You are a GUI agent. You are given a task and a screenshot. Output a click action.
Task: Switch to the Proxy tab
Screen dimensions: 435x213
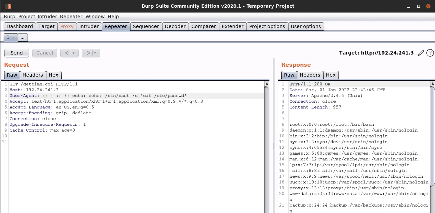click(67, 26)
